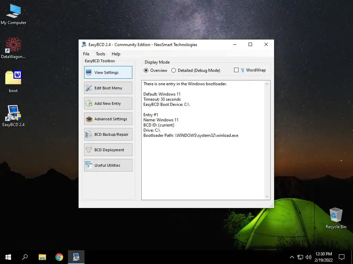The image size is (353, 264).
Task: Click the scrollbar down arrow in output pane
Action: tap(267, 196)
